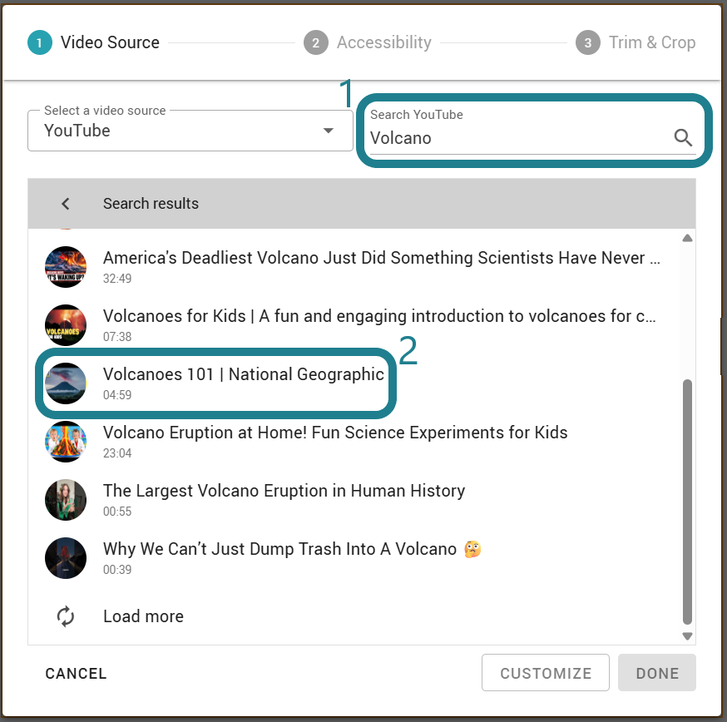Image resolution: width=727 pixels, height=722 pixels.
Task: Go to step 1 Video Source
Action: pyautogui.click(x=94, y=42)
